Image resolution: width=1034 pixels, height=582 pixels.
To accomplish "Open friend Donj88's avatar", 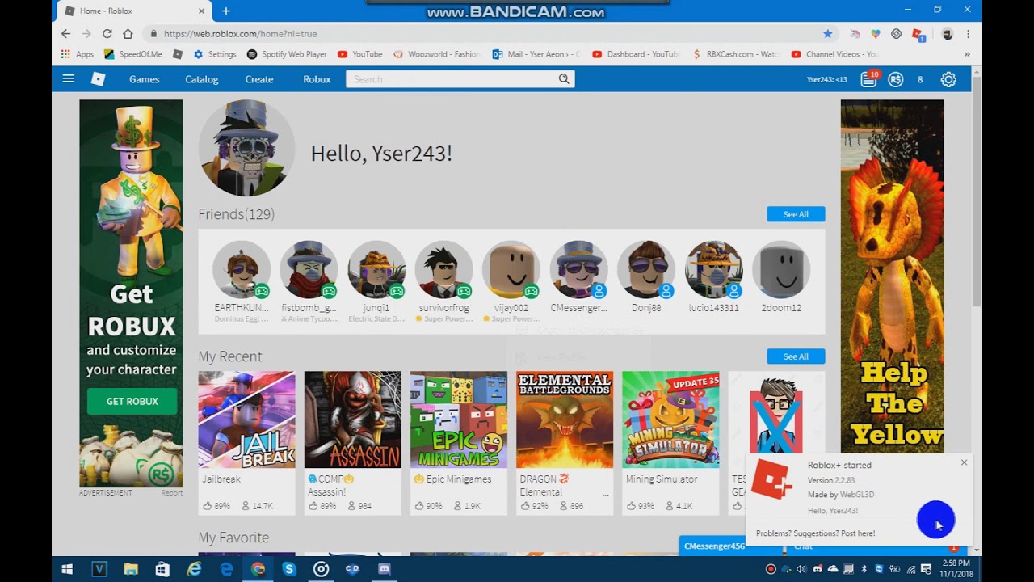I will tap(646, 269).
